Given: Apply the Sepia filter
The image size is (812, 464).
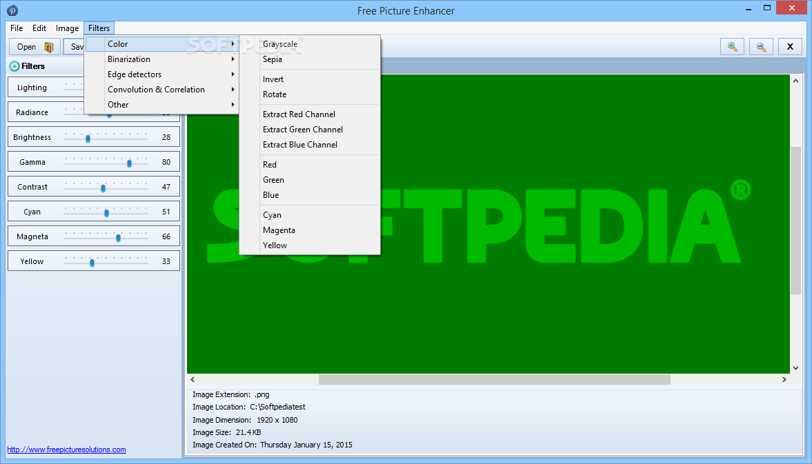Looking at the screenshot, I should [310, 59].
